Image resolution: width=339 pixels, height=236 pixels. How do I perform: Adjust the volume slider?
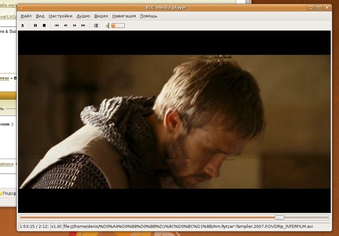coord(118,25)
